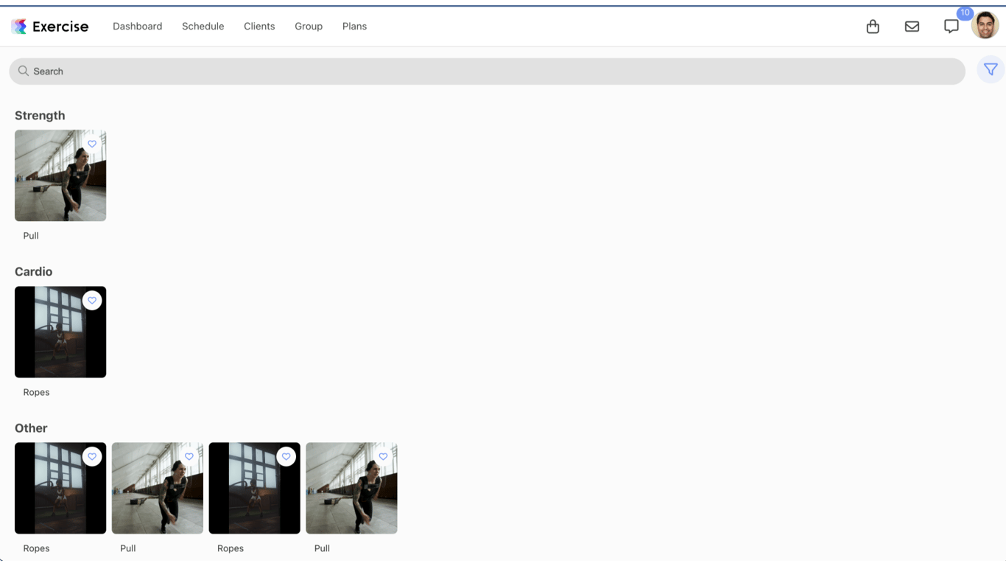Open the Dashboard menu item
The image size is (1006, 566).
tap(137, 26)
